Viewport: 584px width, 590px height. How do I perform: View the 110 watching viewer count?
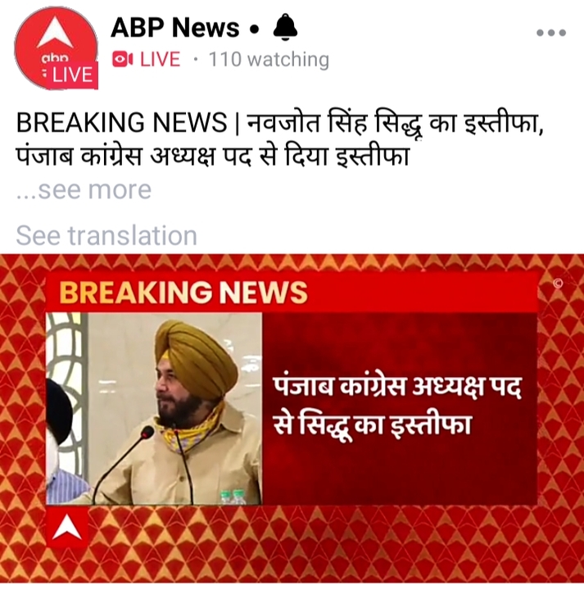click(x=269, y=60)
